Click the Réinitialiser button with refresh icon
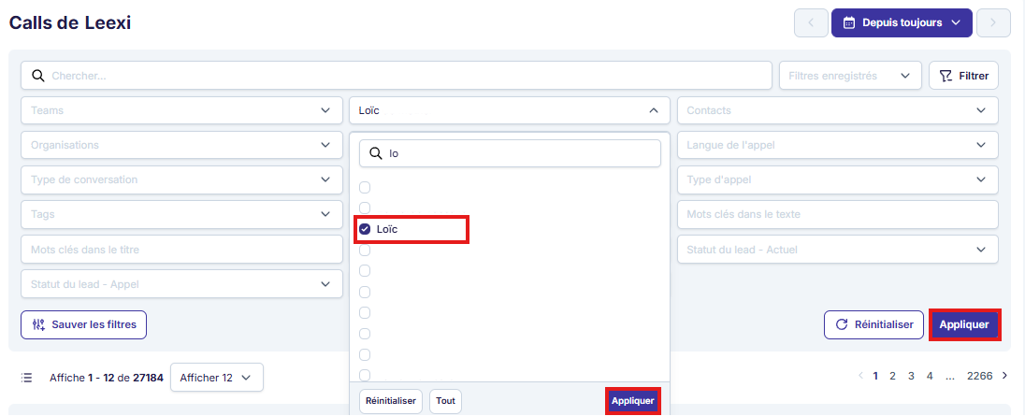1025x416 pixels. coord(873,324)
